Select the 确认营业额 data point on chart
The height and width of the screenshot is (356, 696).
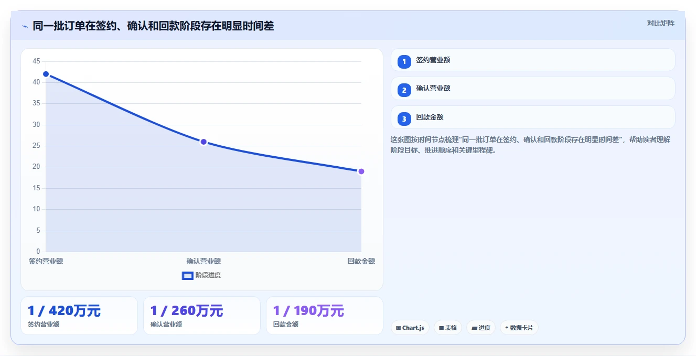(x=204, y=142)
